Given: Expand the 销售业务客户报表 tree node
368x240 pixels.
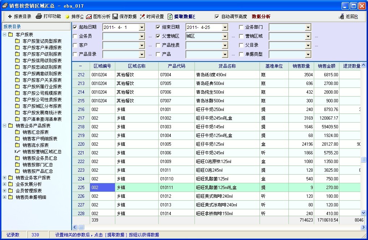Looking at the screenshot, I should click(x=5, y=177).
